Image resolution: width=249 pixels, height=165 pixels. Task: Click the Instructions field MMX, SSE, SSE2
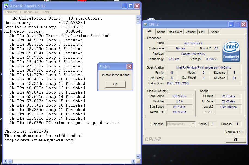(x=204, y=83)
